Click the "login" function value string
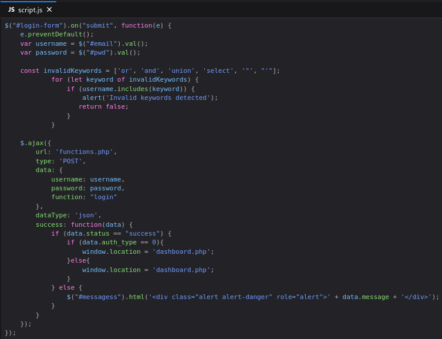Viewport: 442px width, 339px height. coord(103,197)
